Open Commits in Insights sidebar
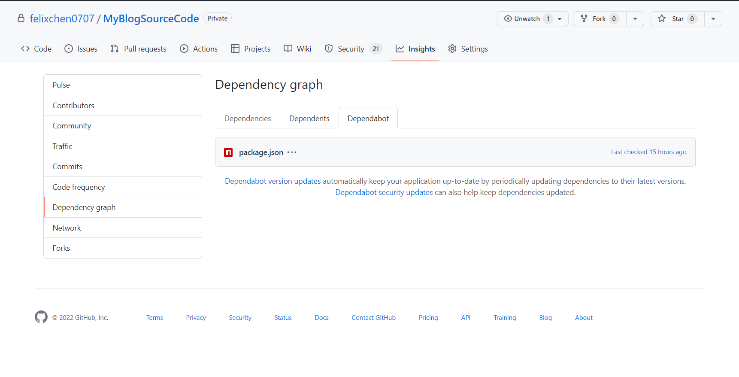Image resolution: width=739 pixels, height=377 pixels. pos(123,167)
